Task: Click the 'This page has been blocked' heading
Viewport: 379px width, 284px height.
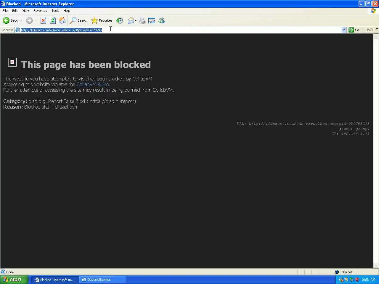Action: click(86, 64)
